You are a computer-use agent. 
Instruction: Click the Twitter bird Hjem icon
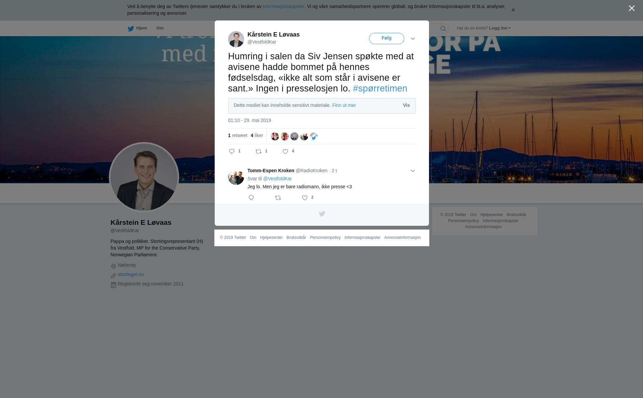coord(131,28)
